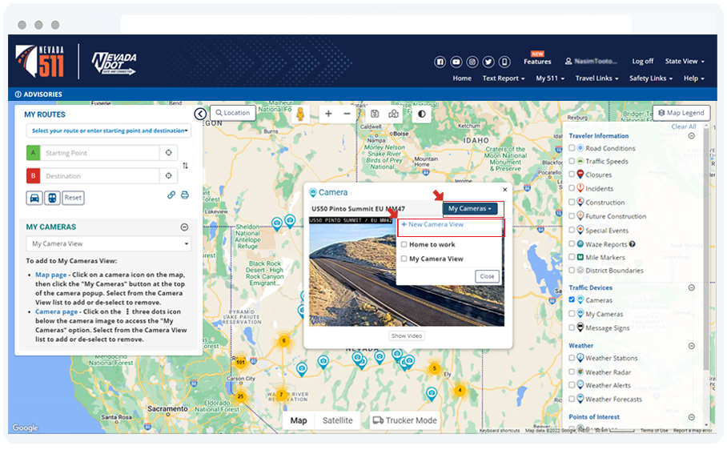This screenshot has height=466, width=727.
Task: Click the map camera views icon
Action: [x=394, y=114]
